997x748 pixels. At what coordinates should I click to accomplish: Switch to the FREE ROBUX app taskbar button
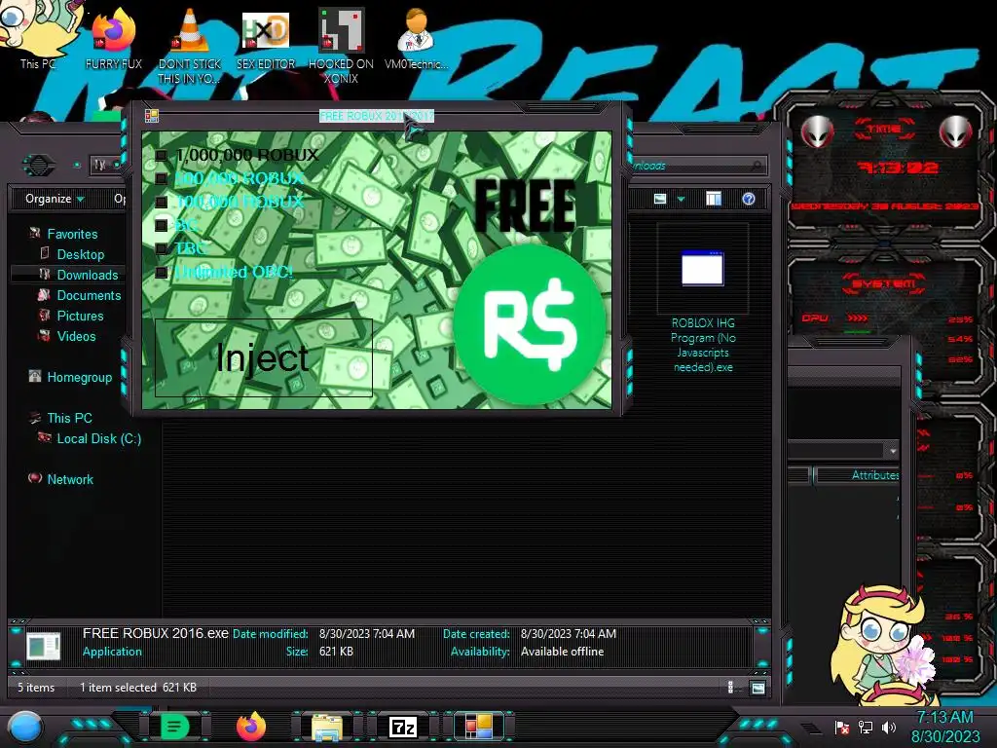[x=479, y=727]
